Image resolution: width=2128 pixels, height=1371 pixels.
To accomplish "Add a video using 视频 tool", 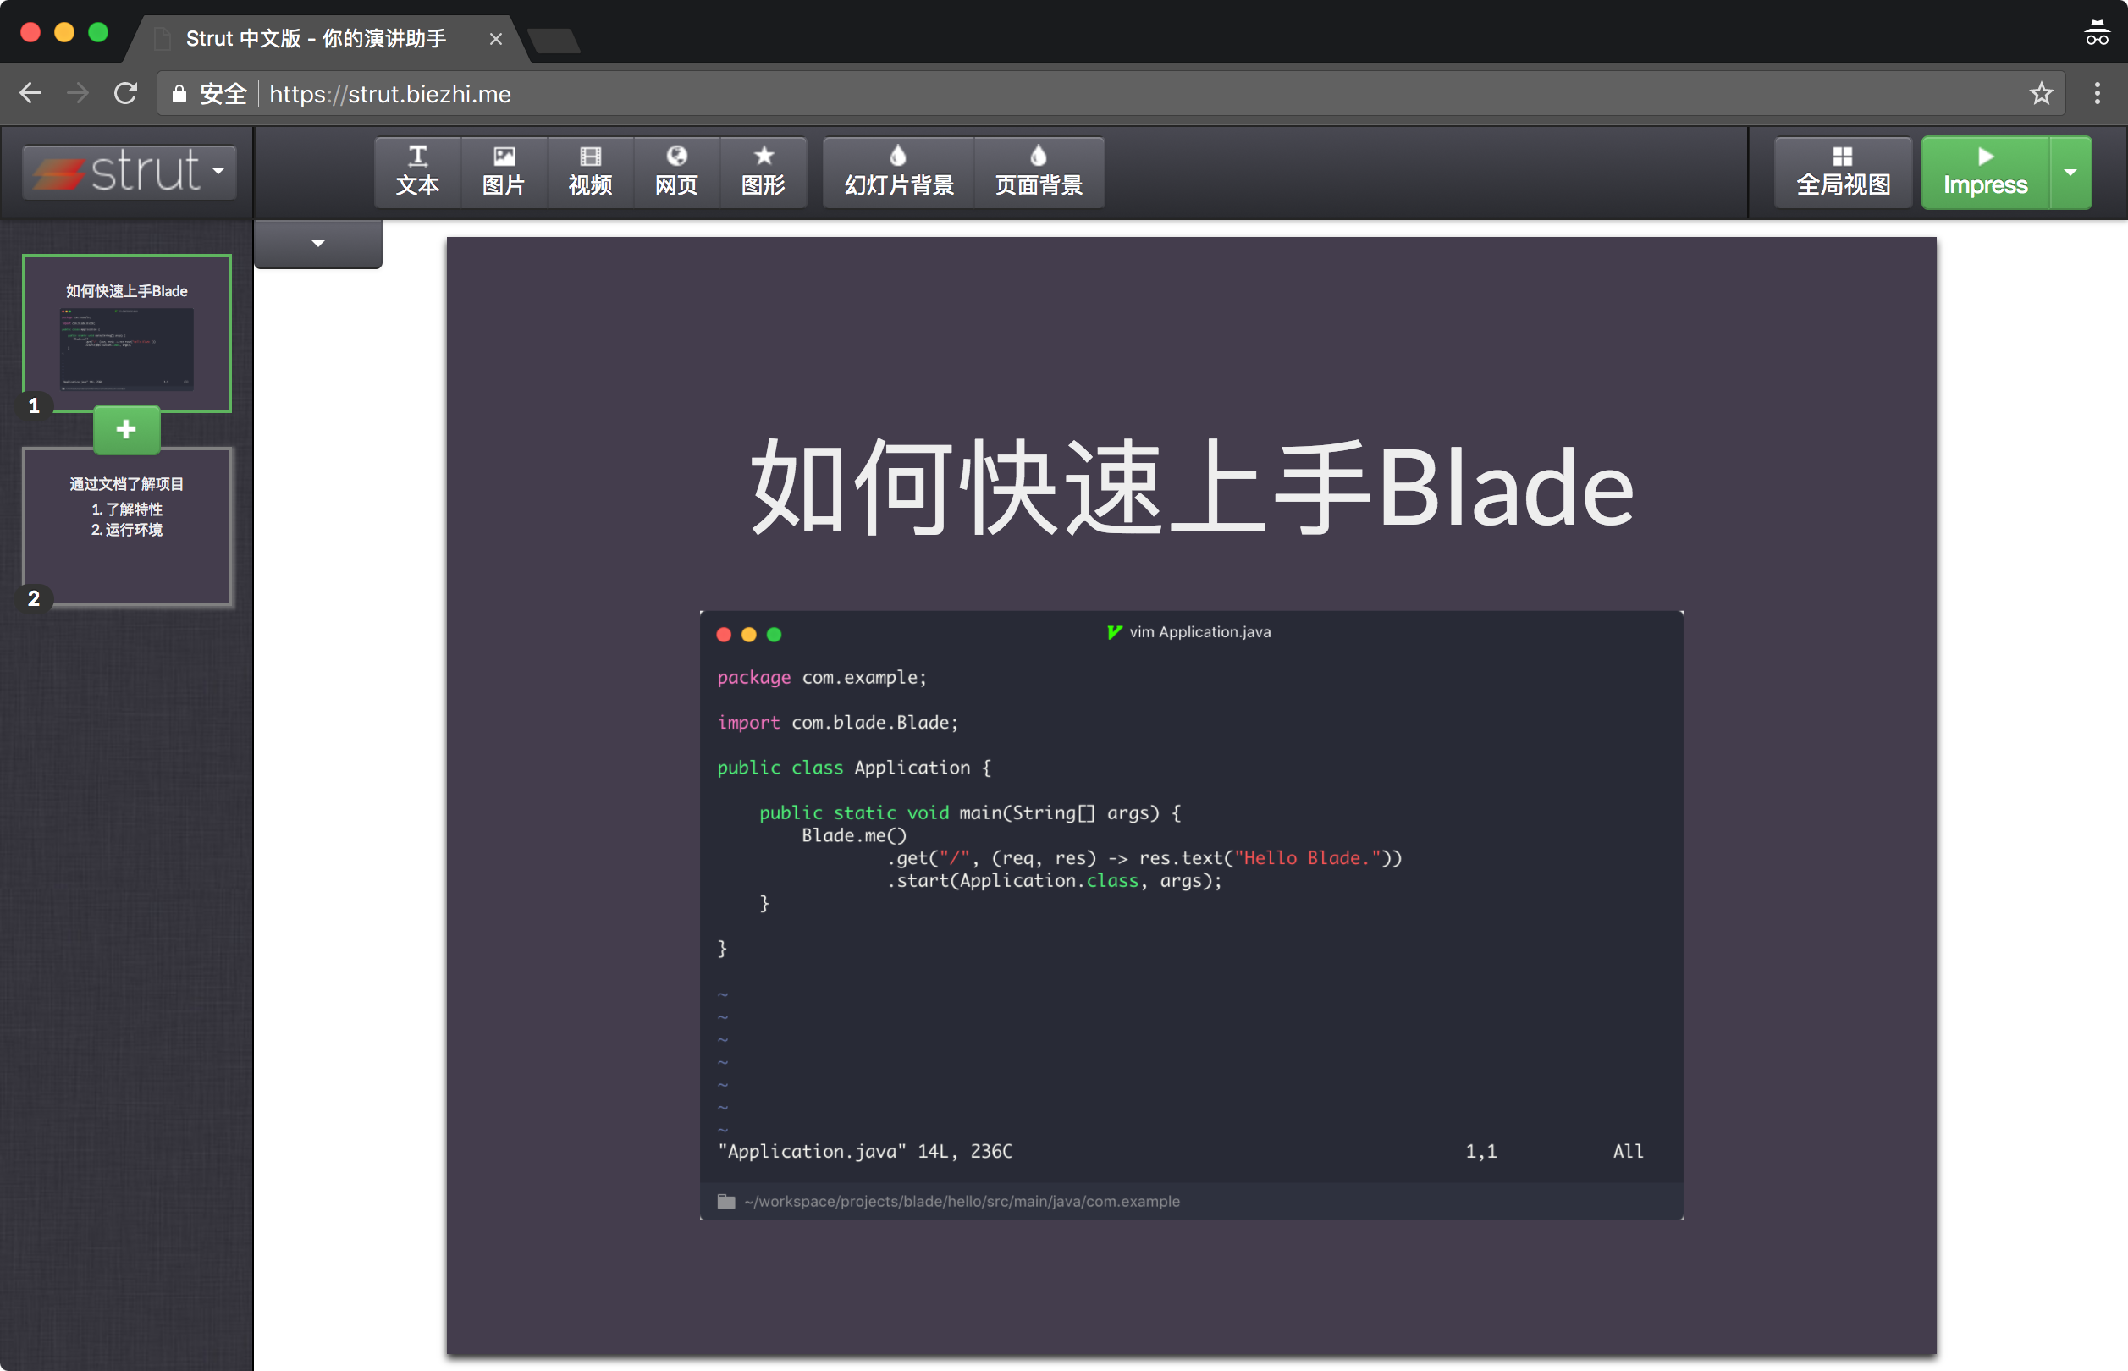I will click(x=589, y=172).
